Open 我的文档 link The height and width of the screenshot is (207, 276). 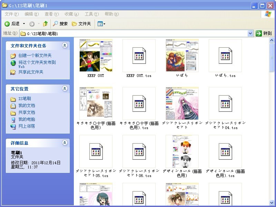pos(27,106)
